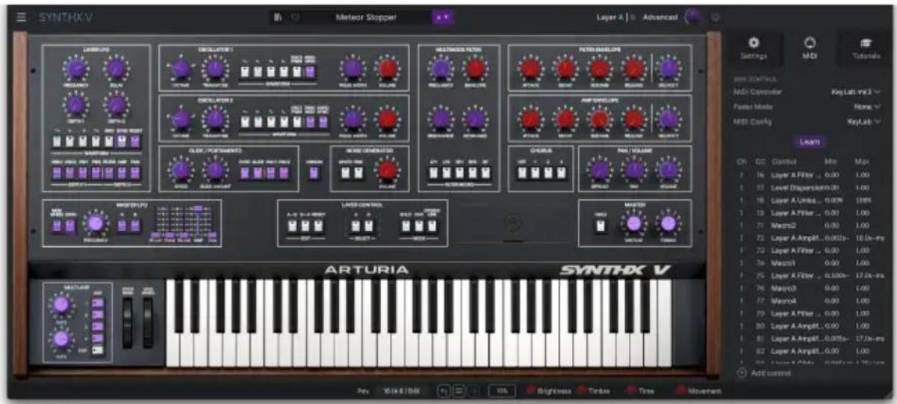Open MIDI Config KeyLab dropdown
Image resolution: width=897 pixels, height=404 pixels.
point(864,121)
